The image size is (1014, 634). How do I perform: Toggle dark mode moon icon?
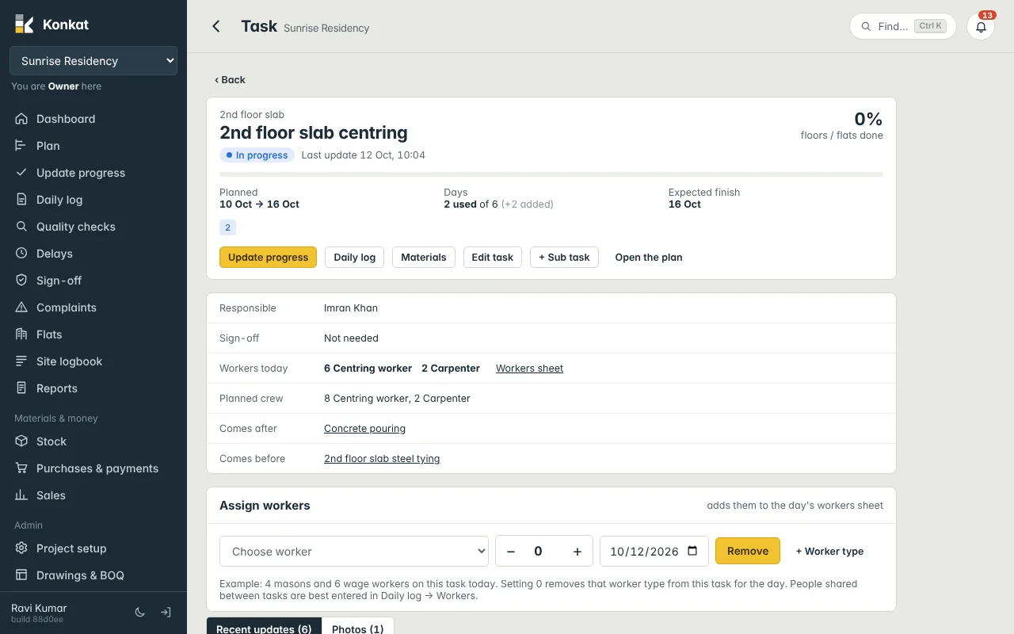(x=140, y=613)
